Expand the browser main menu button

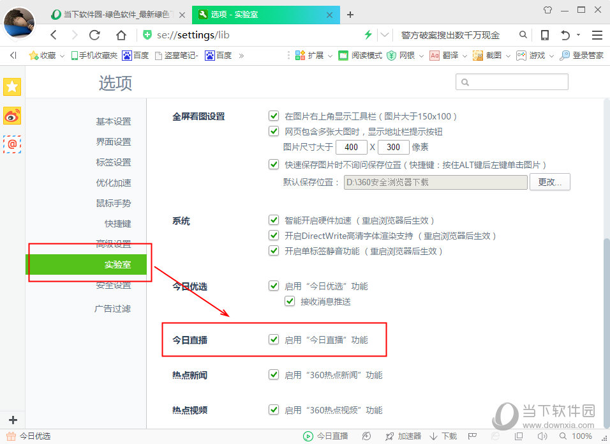point(598,35)
